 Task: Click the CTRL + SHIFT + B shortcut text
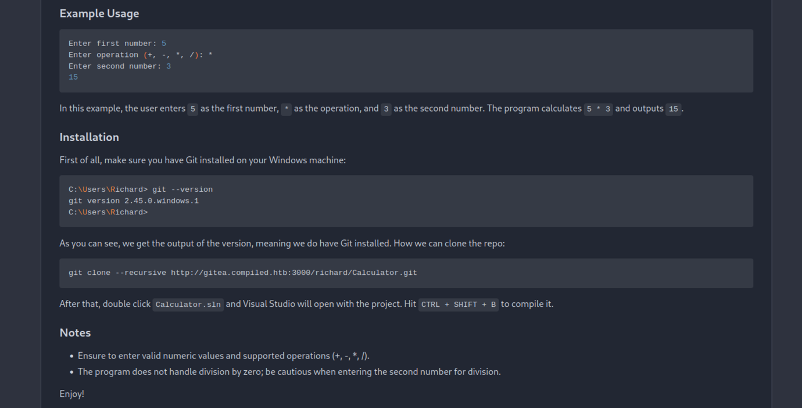458,305
